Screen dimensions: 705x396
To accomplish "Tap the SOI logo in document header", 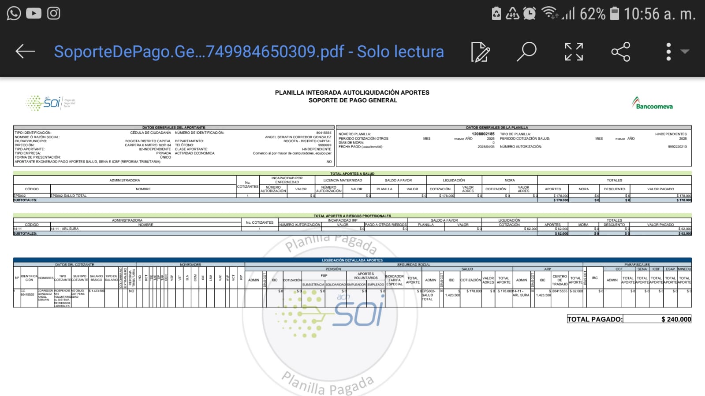I will (51, 103).
